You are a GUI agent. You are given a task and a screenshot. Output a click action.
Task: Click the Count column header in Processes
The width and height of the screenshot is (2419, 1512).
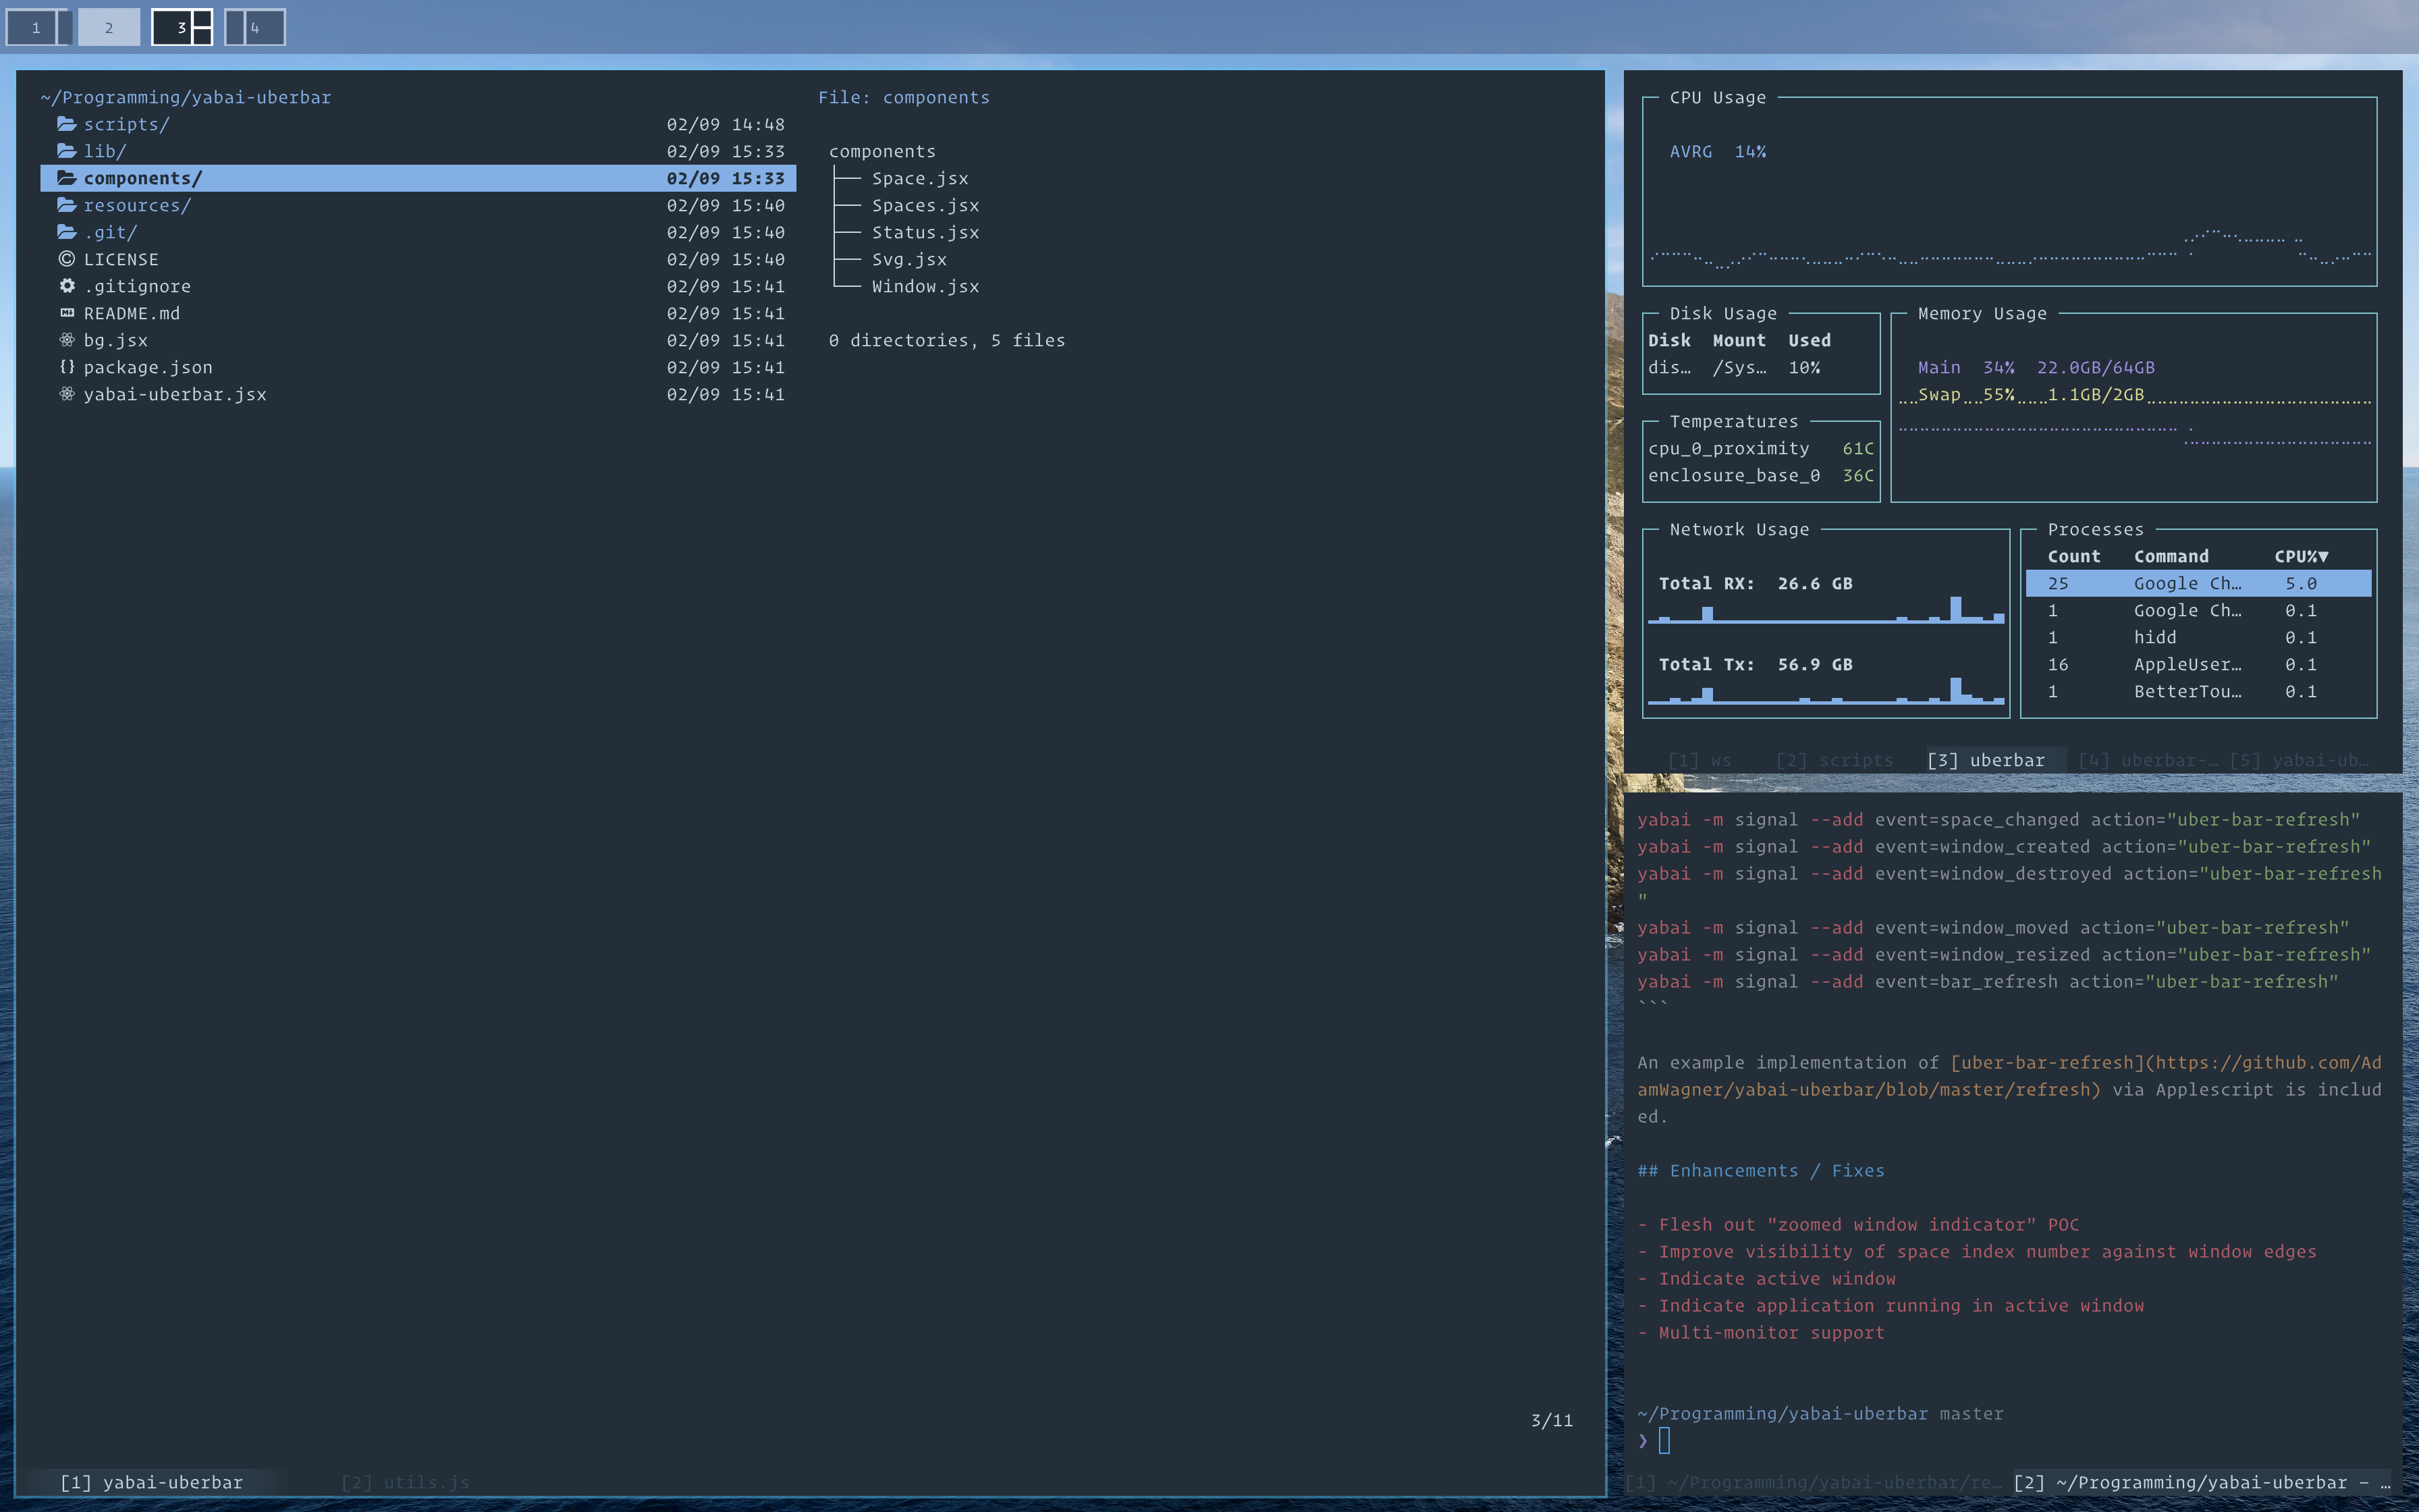pyautogui.click(x=2074, y=556)
